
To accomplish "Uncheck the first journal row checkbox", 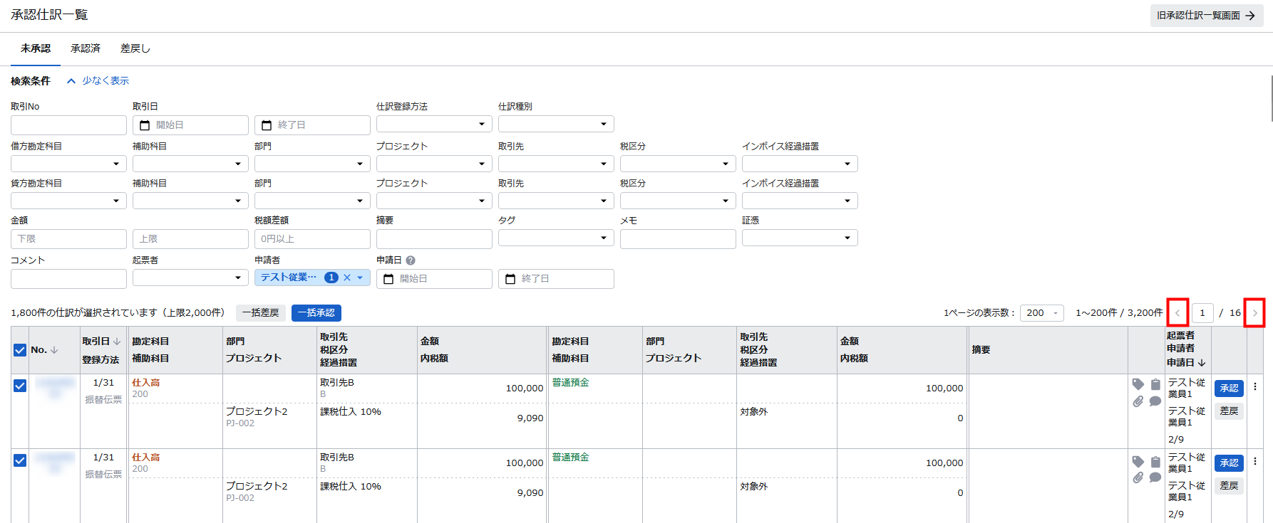I will [x=20, y=386].
